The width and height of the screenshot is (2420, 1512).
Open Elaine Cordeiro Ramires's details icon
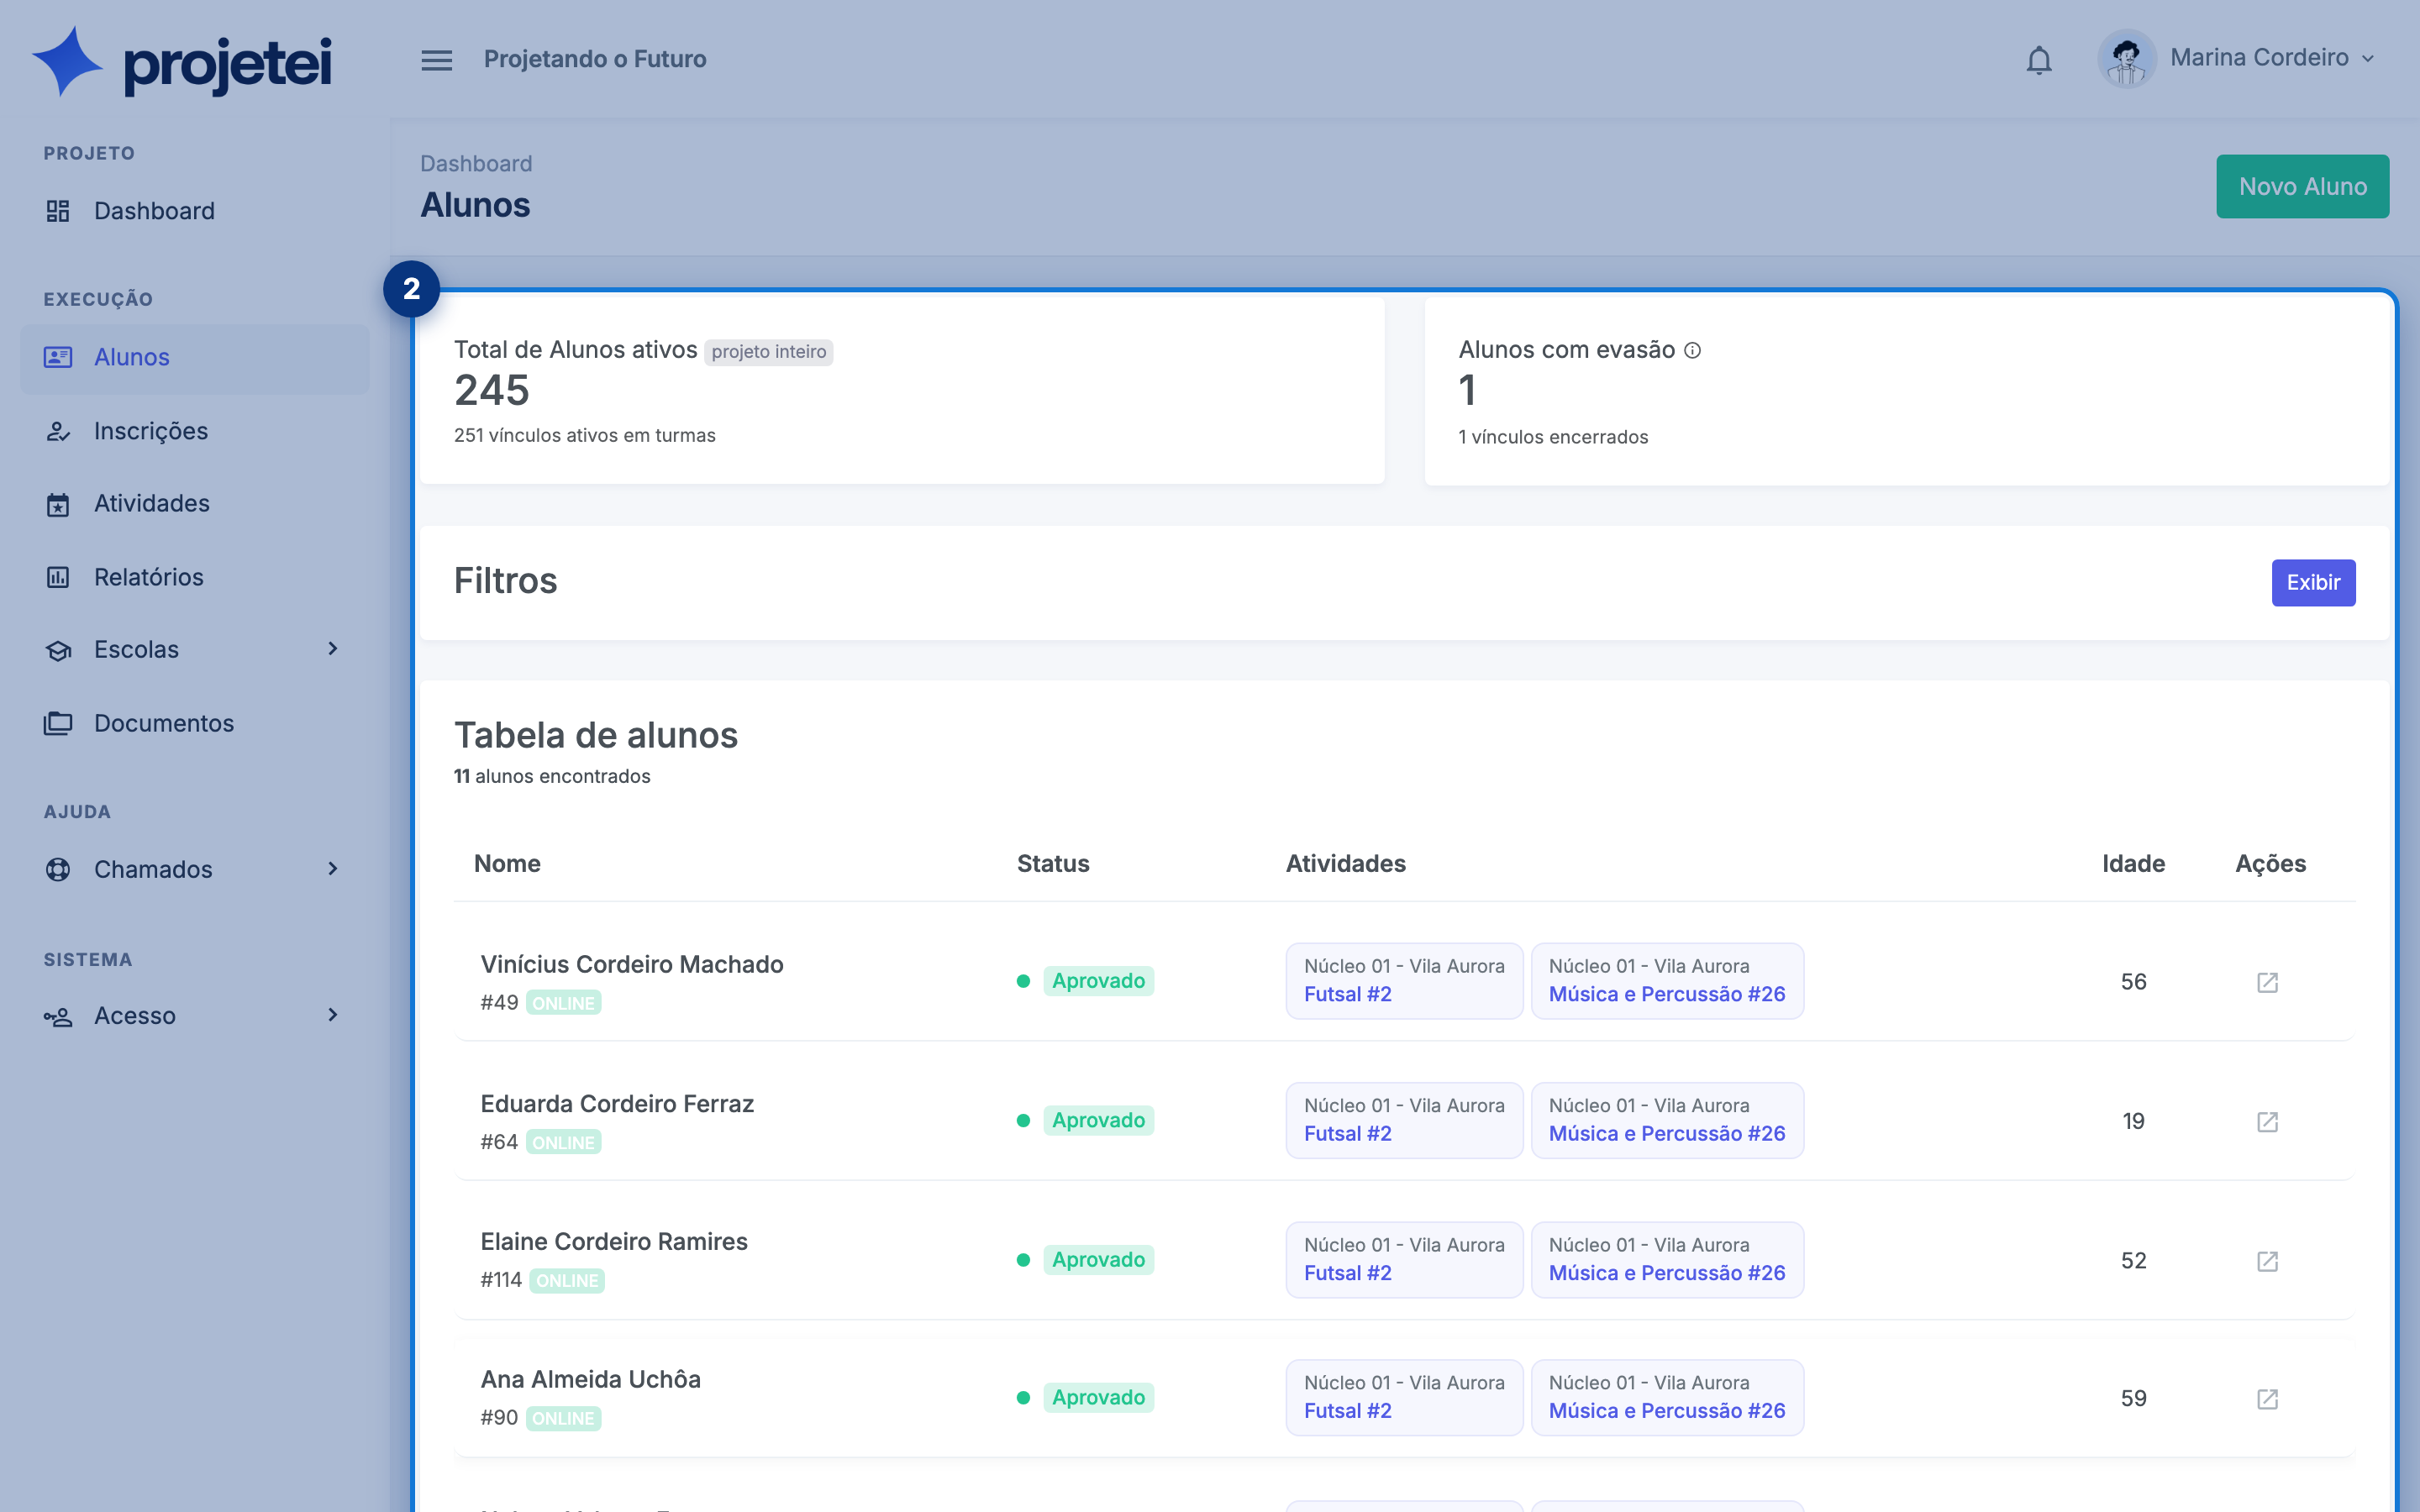(2267, 1261)
